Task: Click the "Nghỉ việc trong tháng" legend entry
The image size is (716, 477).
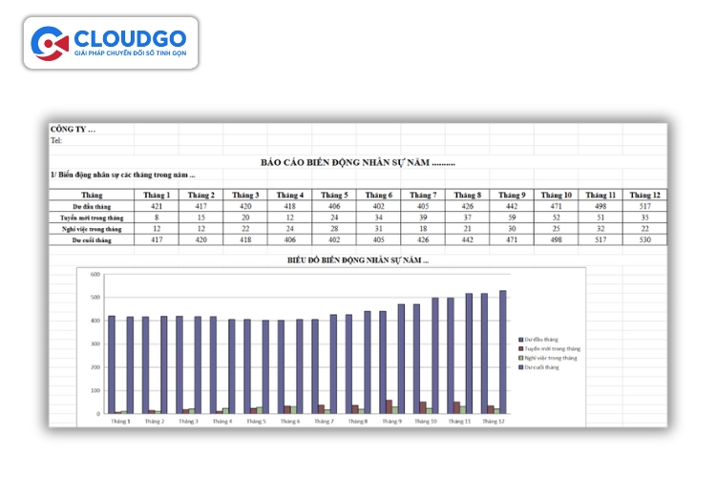Action: [551, 358]
